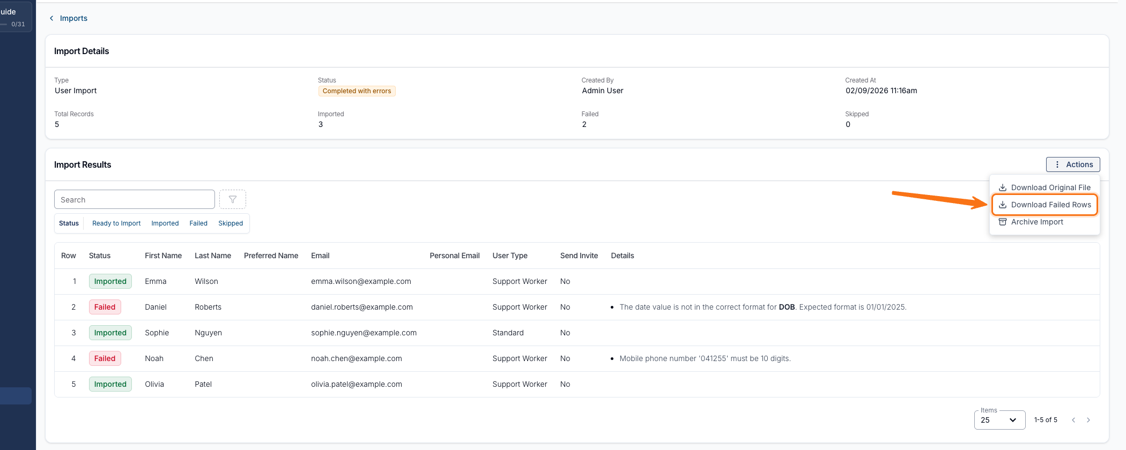
Task: Click the Details column header
Action: [623, 256]
